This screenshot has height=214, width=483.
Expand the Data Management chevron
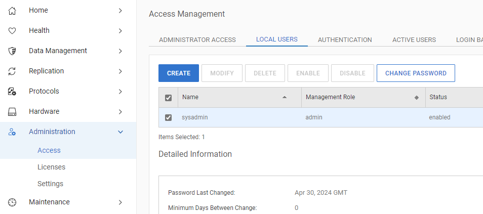click(120, 51)
